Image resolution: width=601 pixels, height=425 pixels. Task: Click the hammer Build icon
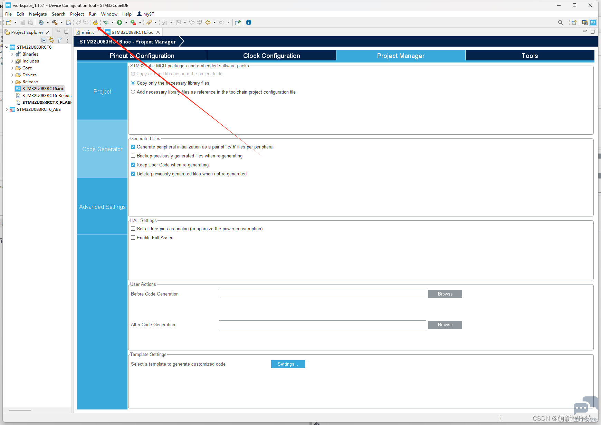(55, 22)
